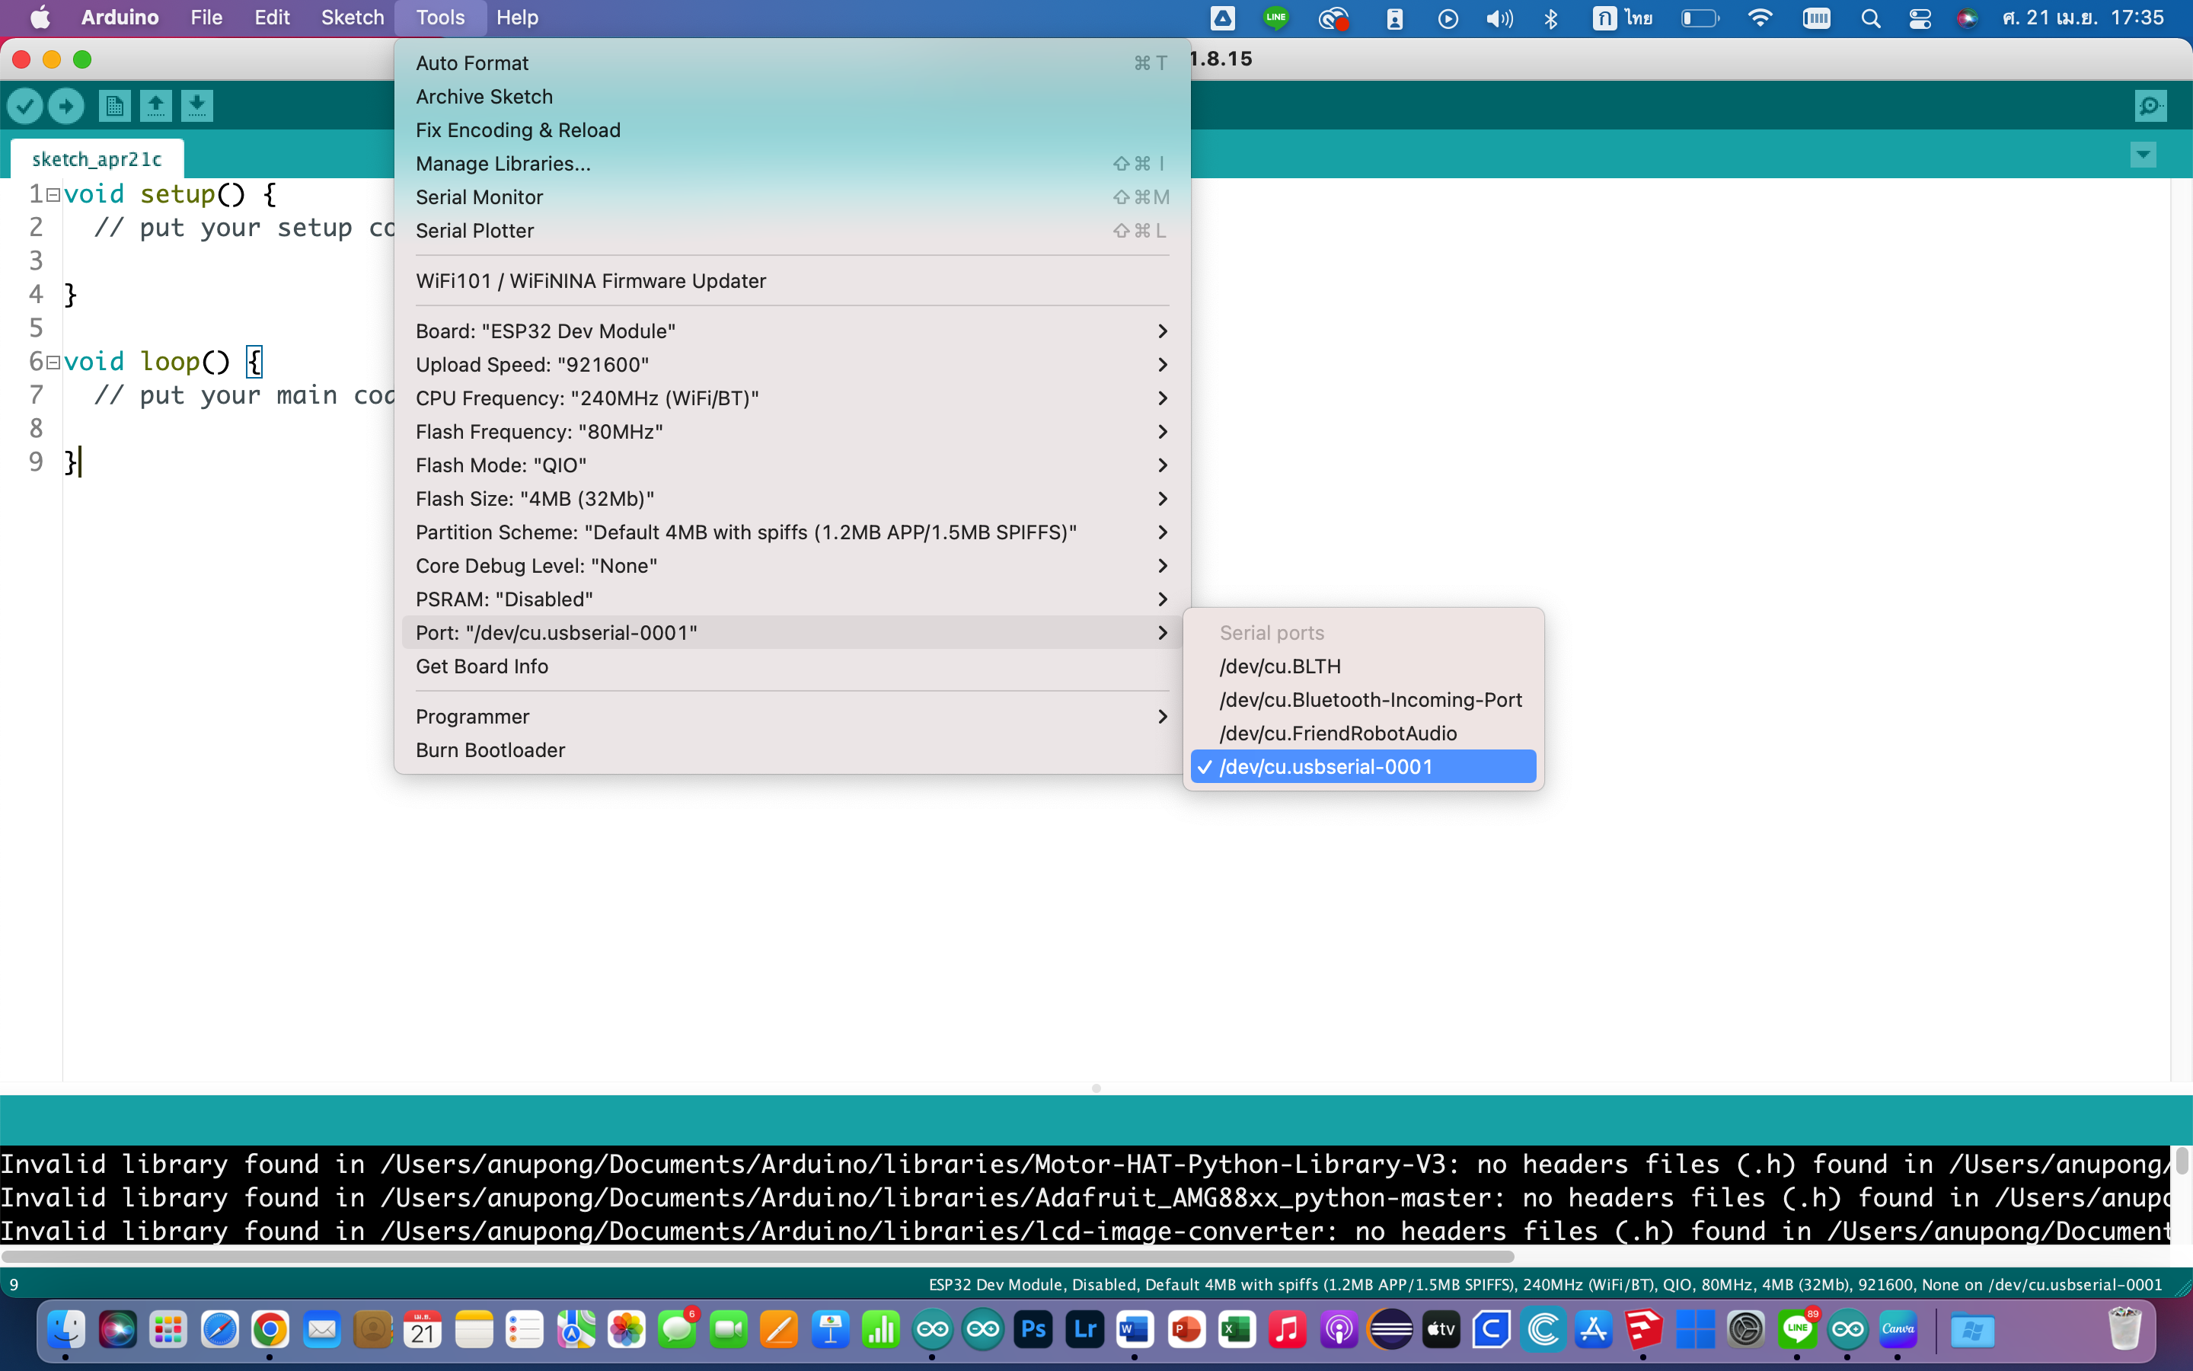The width and height of the screenshot is (2193, 1371).
Task: Open Siri from the Dock
Action: 117,1330
